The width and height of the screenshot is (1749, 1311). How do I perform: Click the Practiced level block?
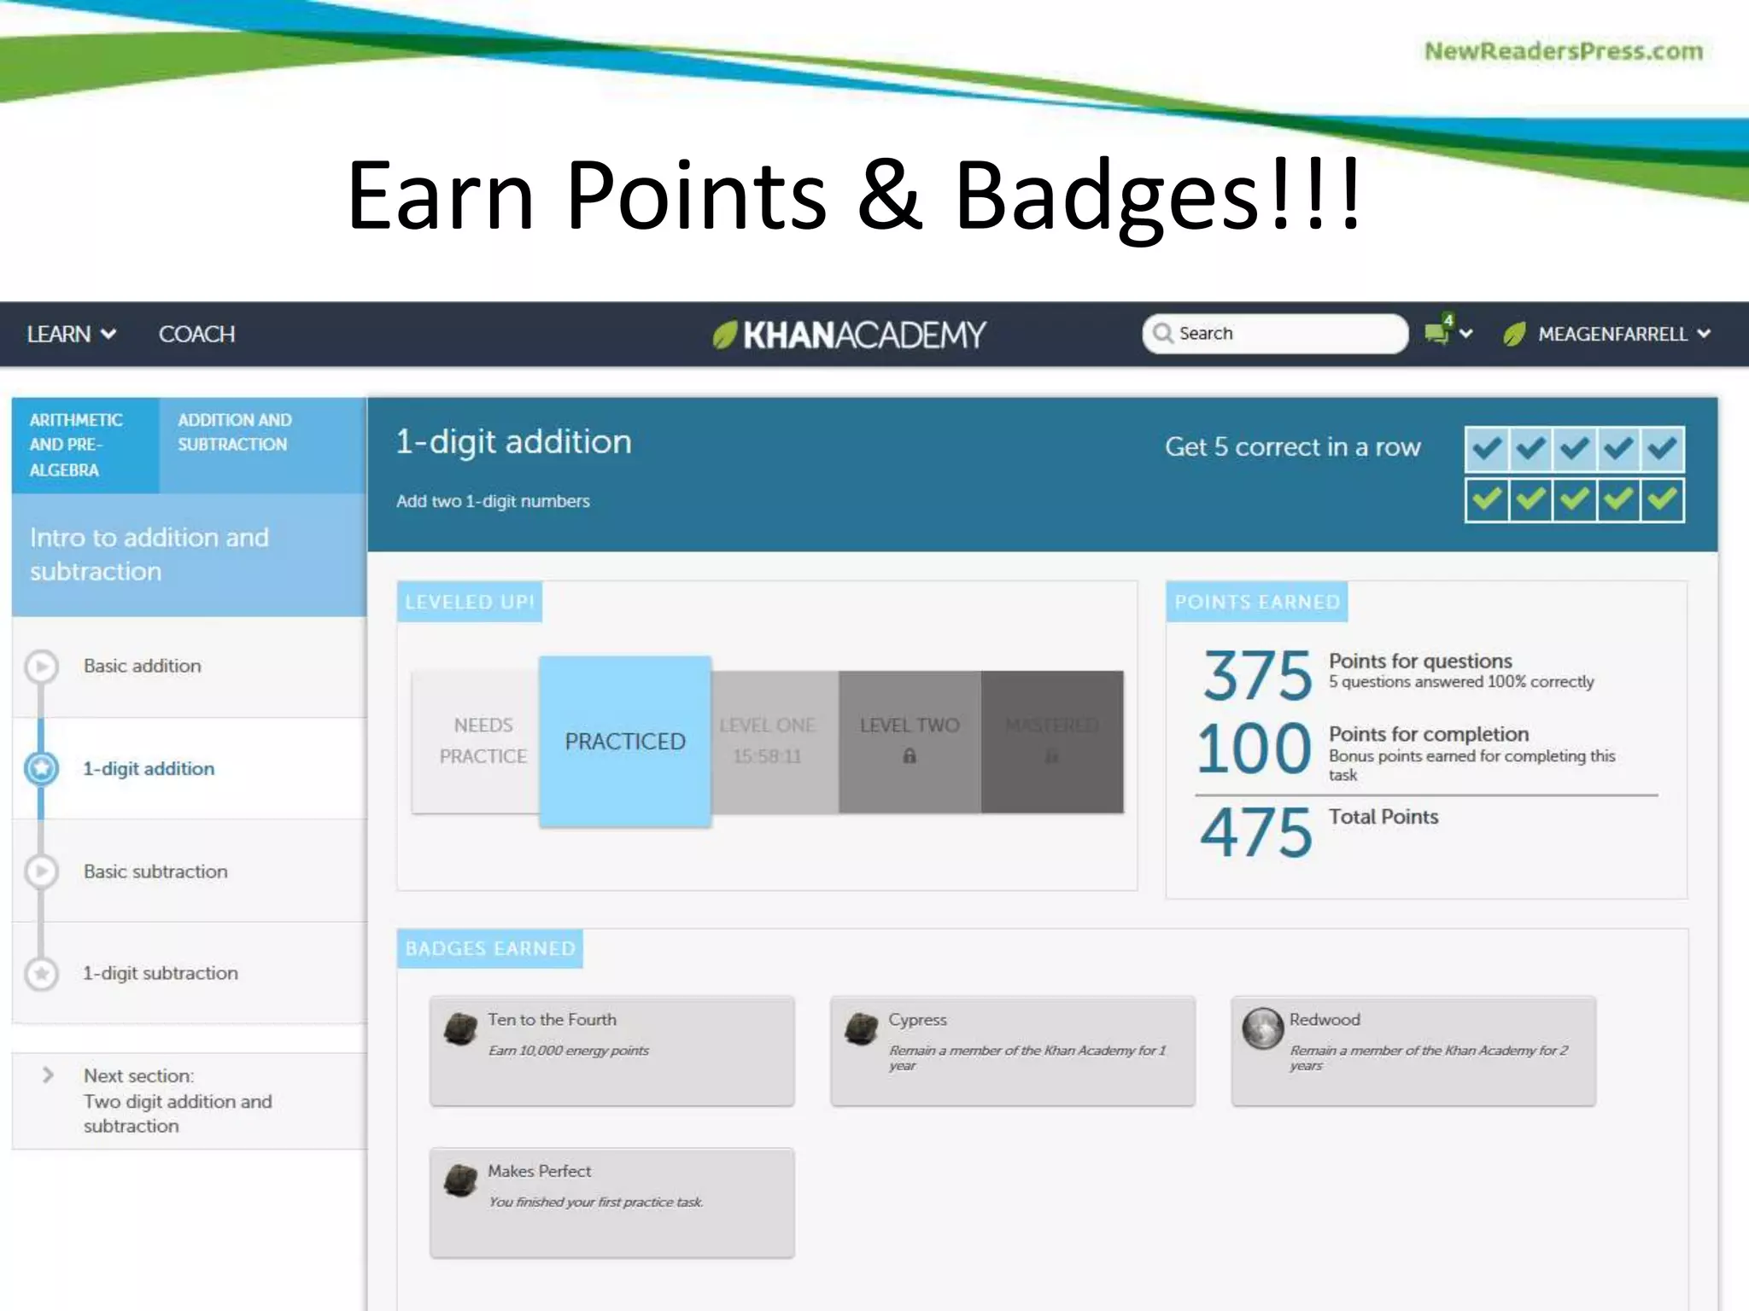[625, 741]
